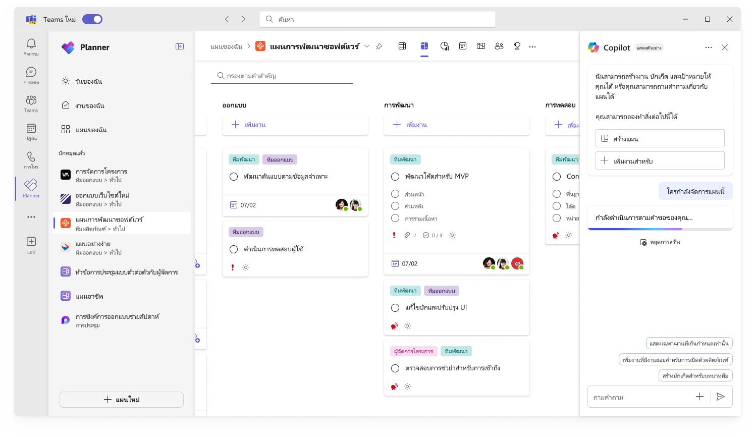Viewport: 755px width, 437px height.
Task: Open แผนอาชีพ plan
Action: [x=122, y=296]
